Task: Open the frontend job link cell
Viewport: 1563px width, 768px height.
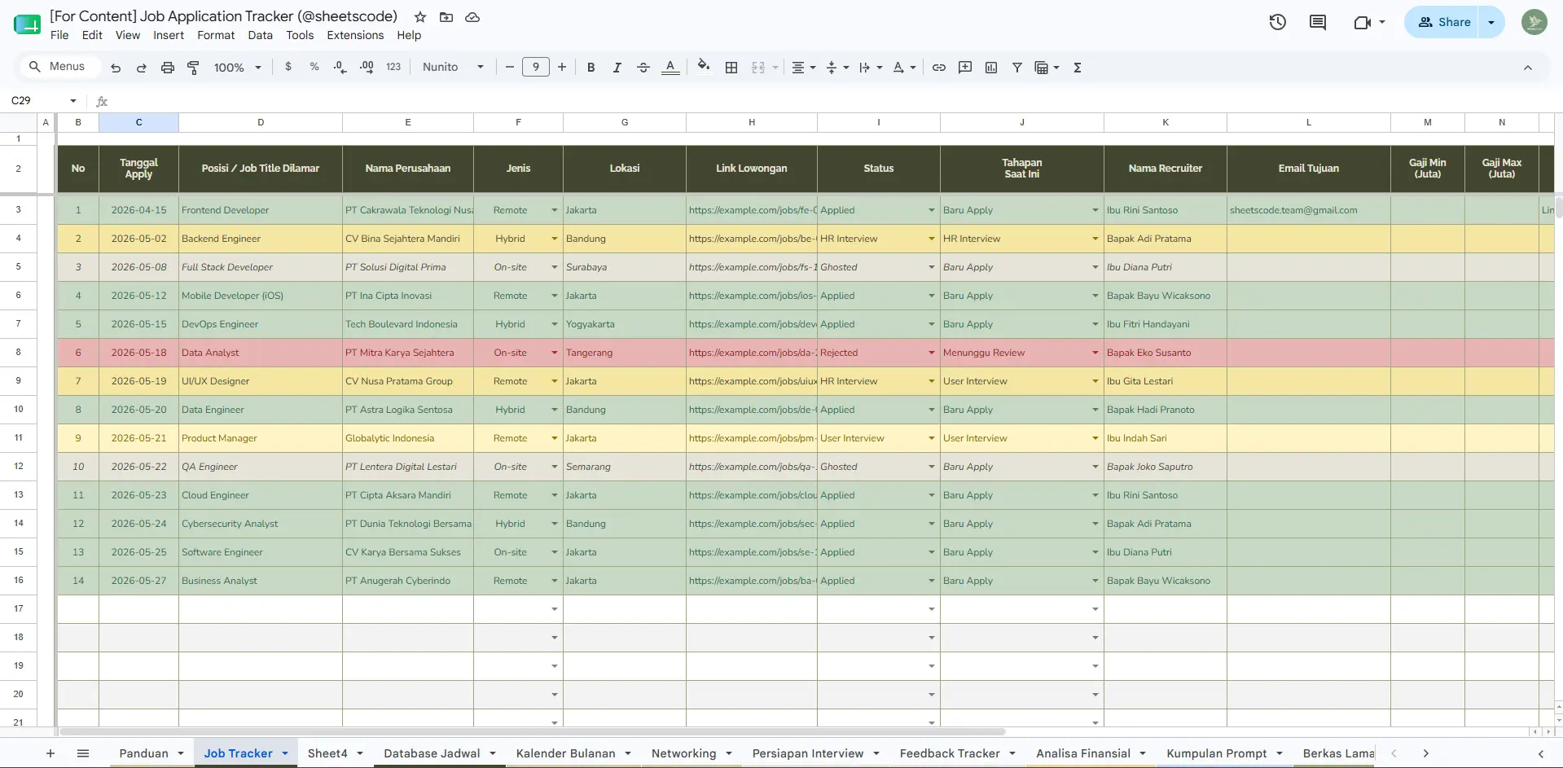Action: pos(752,210)
